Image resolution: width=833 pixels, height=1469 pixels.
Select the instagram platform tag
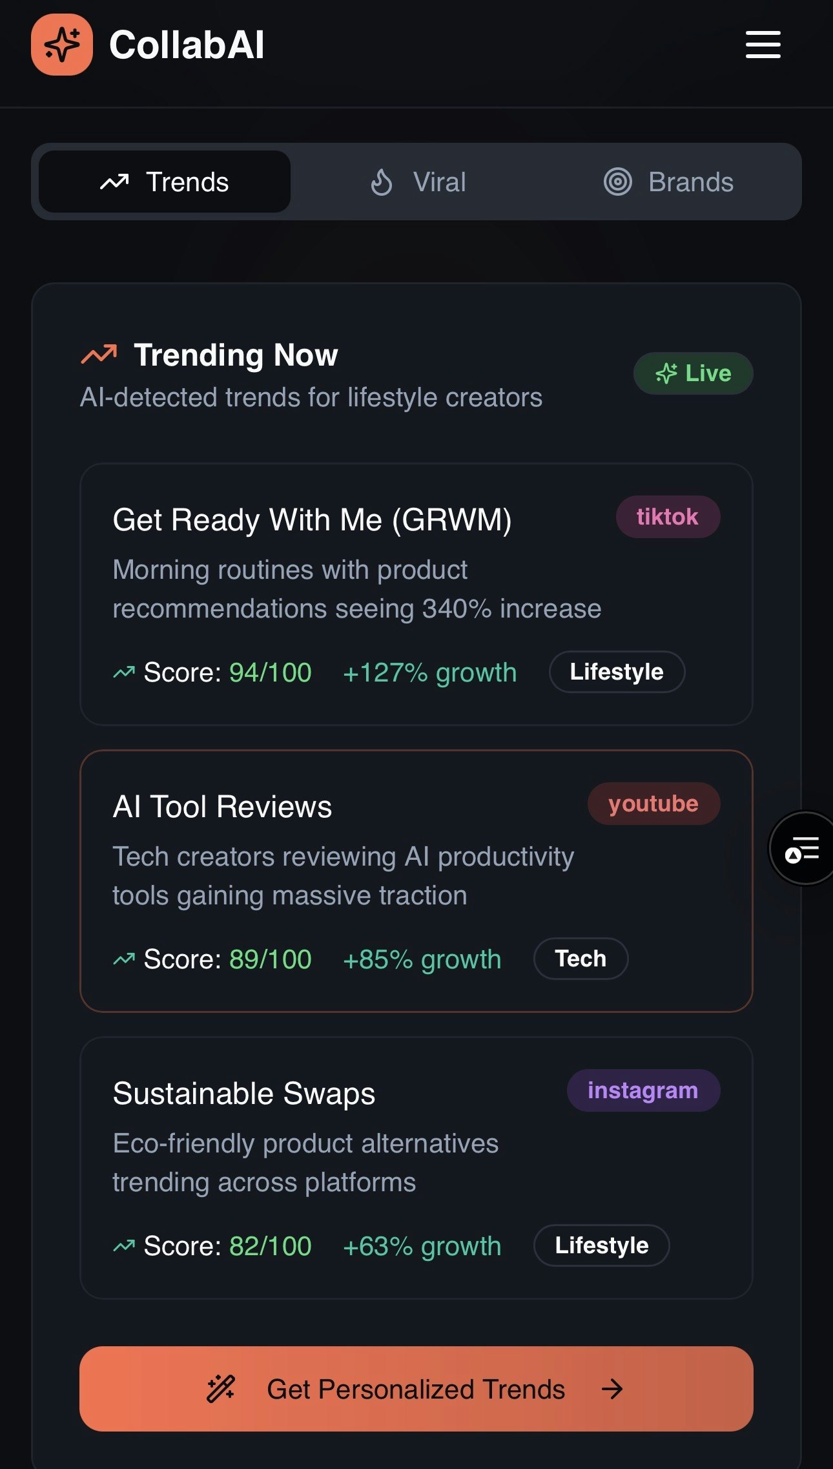pyautogui.click(x=643, y=1090)
